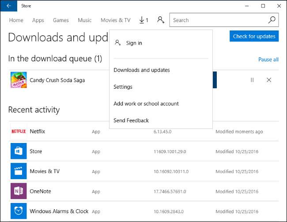
Task: Click the Netflix app icon
Action: (19, 132)
